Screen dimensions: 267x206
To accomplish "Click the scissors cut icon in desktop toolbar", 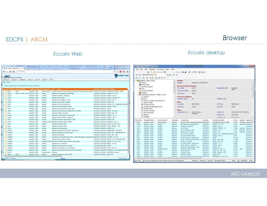I will pyautogui.click(x=174, y=72).
